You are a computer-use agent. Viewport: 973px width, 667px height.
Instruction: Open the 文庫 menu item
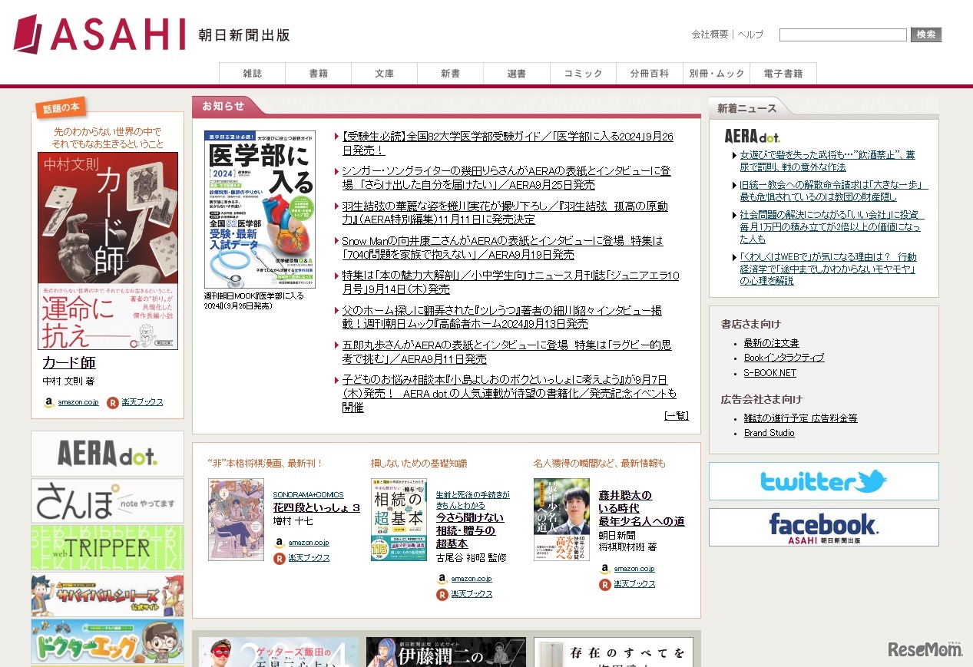pyautogui.click(x=384, y=73)
